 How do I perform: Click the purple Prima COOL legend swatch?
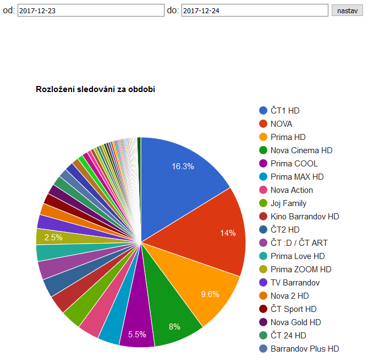(263, 164)
